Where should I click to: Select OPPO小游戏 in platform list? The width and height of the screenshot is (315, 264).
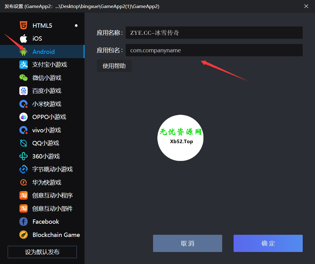coord(42,117)
